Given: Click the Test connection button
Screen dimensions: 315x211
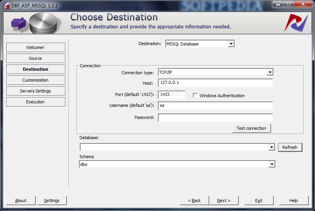Looking at the screenshot, I should point(252,128).
